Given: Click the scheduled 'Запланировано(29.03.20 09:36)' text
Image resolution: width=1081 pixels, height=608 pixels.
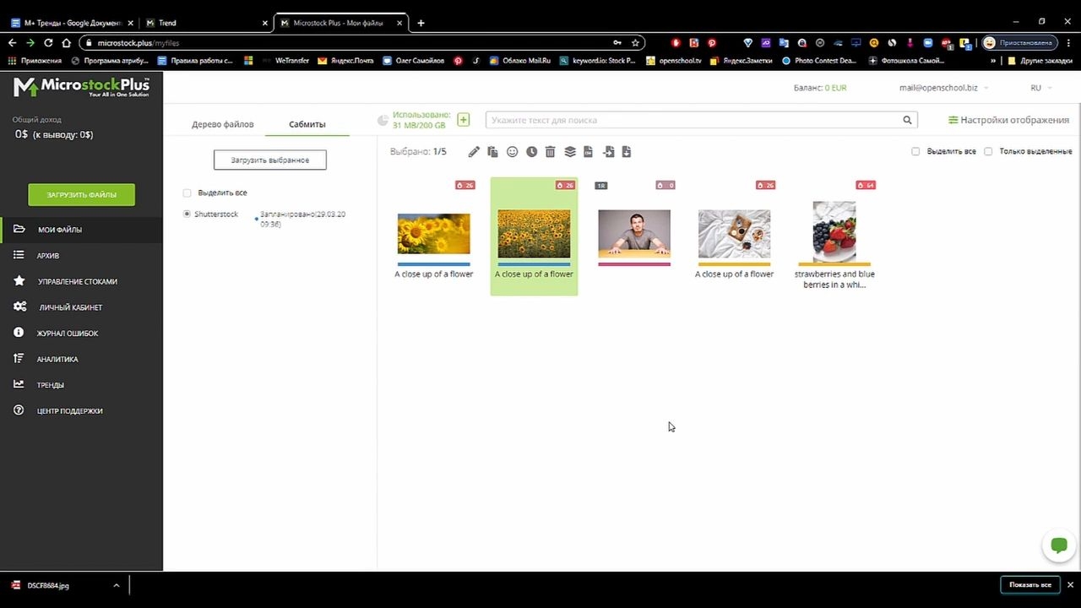Looking at the screenshot, I should [x=303, y=219].
